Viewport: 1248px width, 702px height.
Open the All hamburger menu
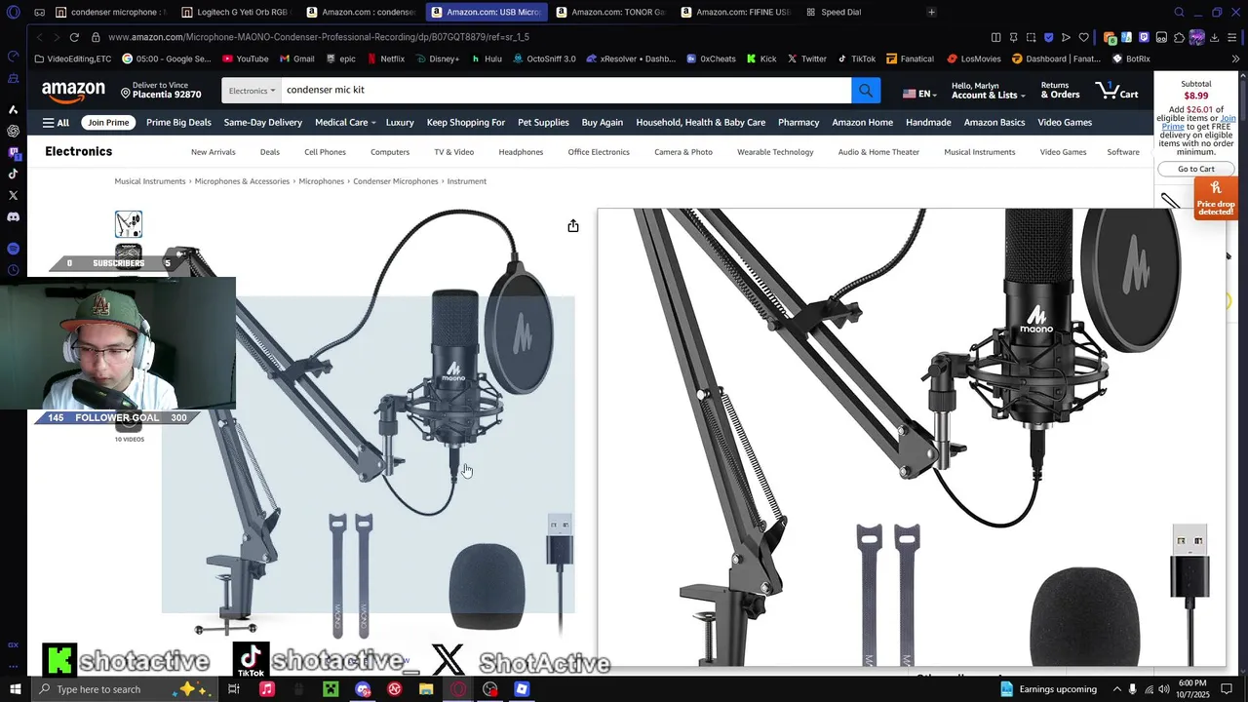click(x=56, y=123)
